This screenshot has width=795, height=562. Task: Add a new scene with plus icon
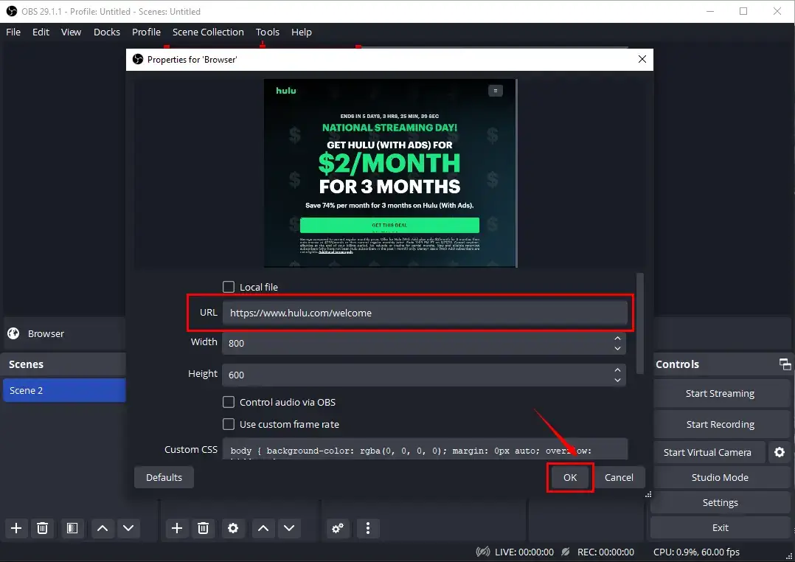[x=16, y=528]
